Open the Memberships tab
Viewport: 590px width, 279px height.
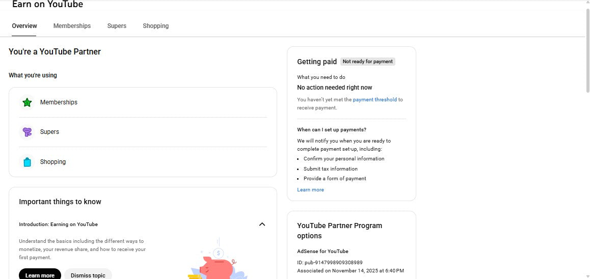tap(72, 26)
